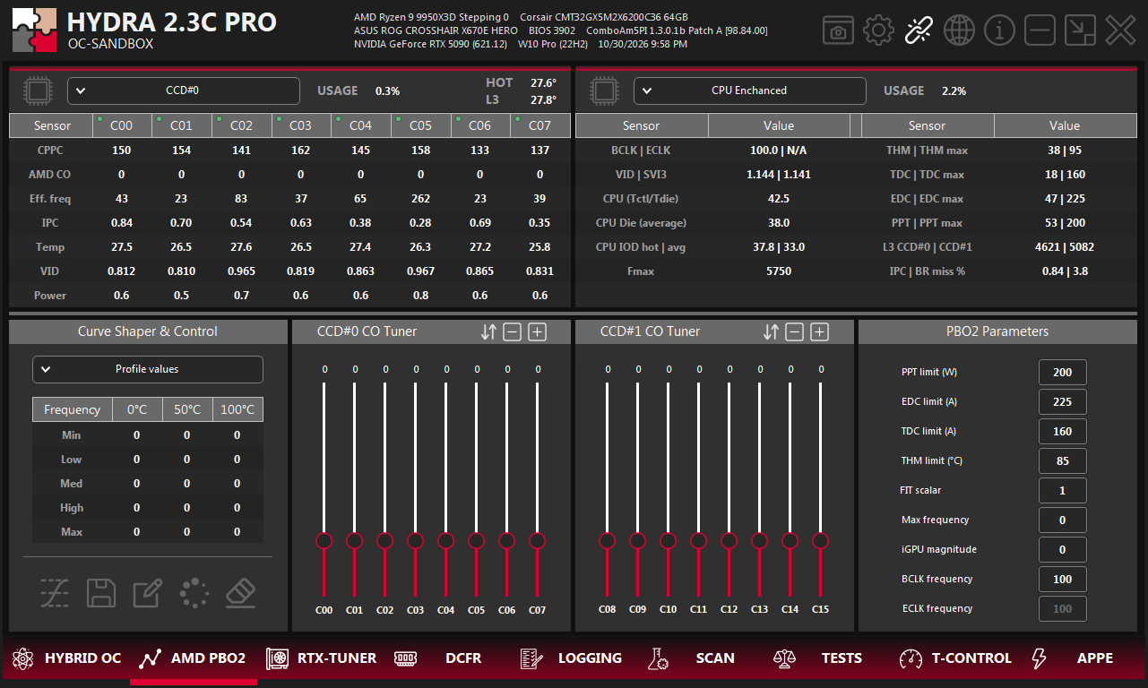This screenshot has height=688, width=1148.
Task: Toggle the C00 core green indicator
Action: 101,119
